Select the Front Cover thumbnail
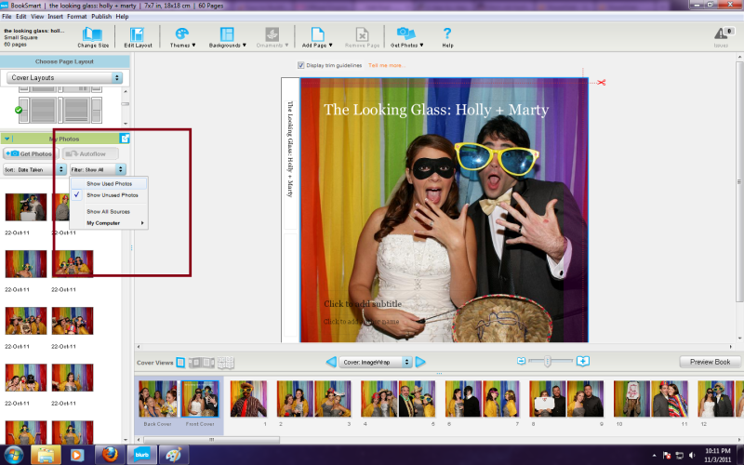The image size is (744, 465). click(200, 399)
